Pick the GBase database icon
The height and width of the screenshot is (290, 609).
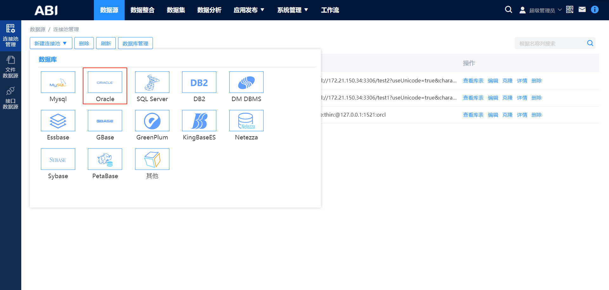pyautogui.click(x=105, y=121)
